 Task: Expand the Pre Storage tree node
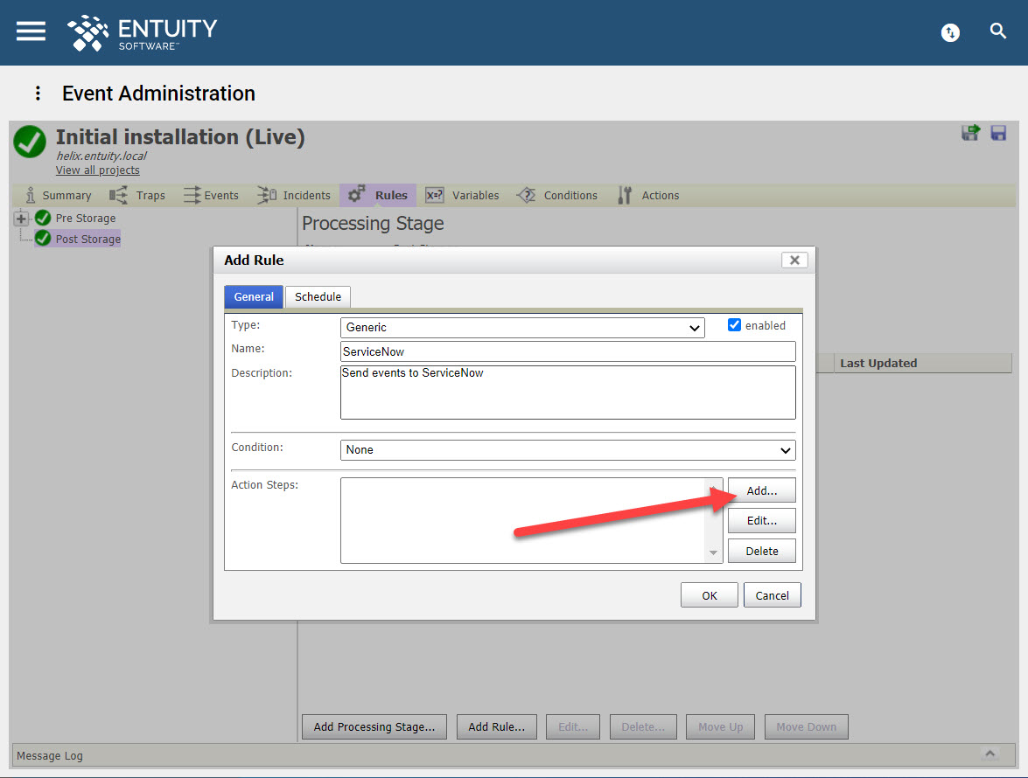pyautogui.click(x=19, y=218)
